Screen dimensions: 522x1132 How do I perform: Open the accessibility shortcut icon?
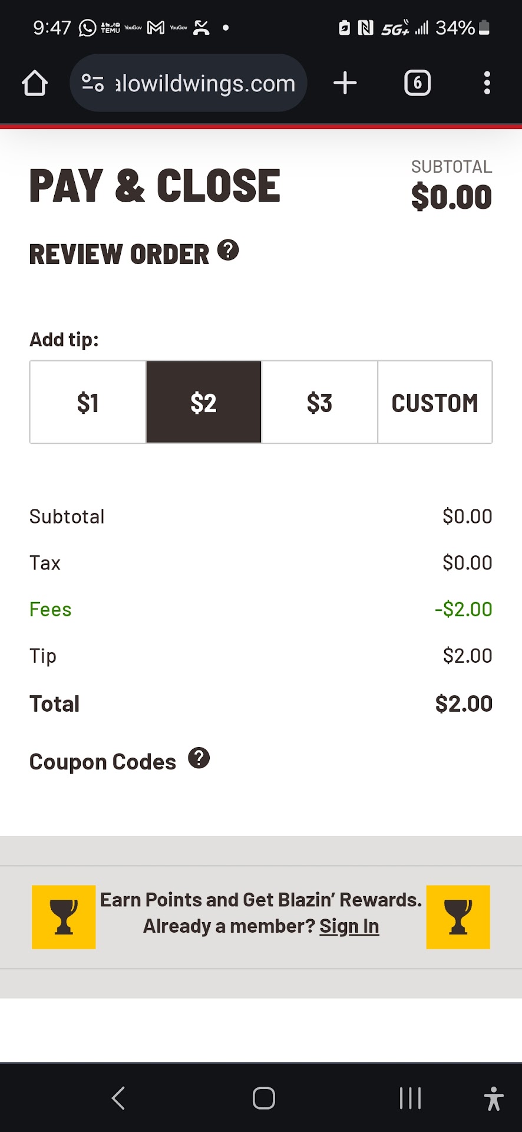(494, 1098)
